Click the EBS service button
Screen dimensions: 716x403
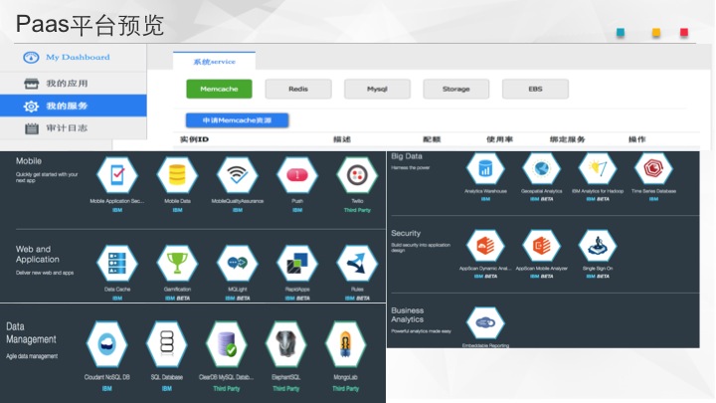535,89
